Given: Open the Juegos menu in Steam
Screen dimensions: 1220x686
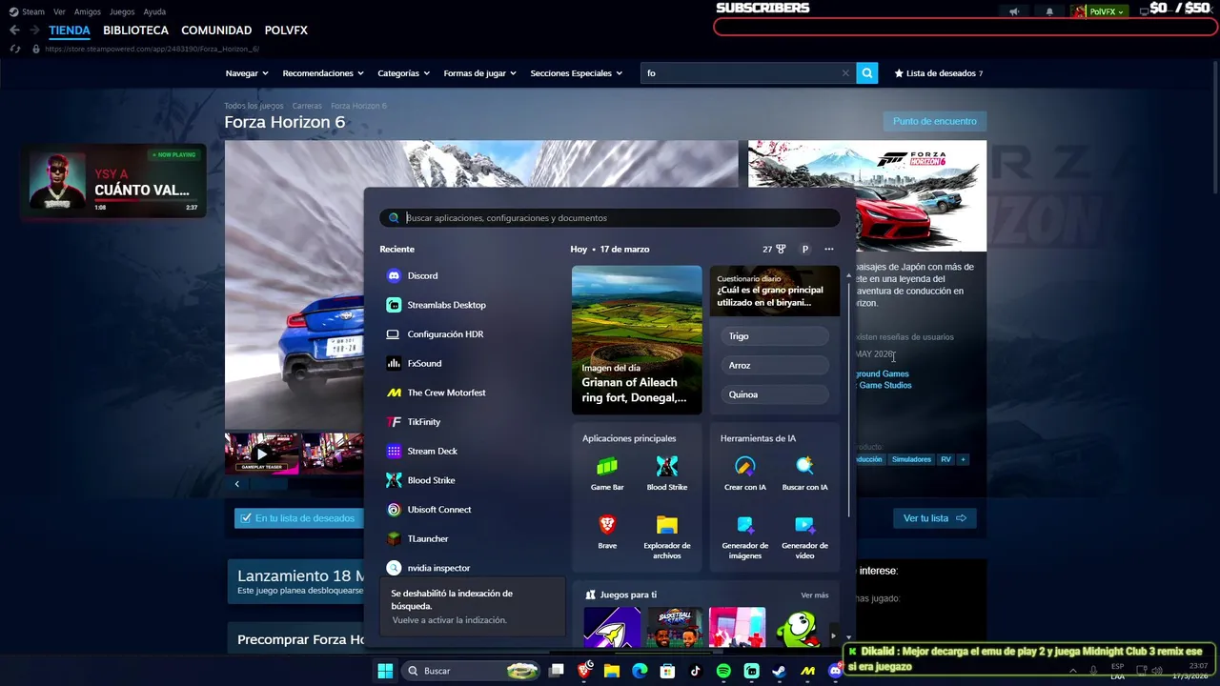Looking at the screenshot, I should click(x=122, y=11).
